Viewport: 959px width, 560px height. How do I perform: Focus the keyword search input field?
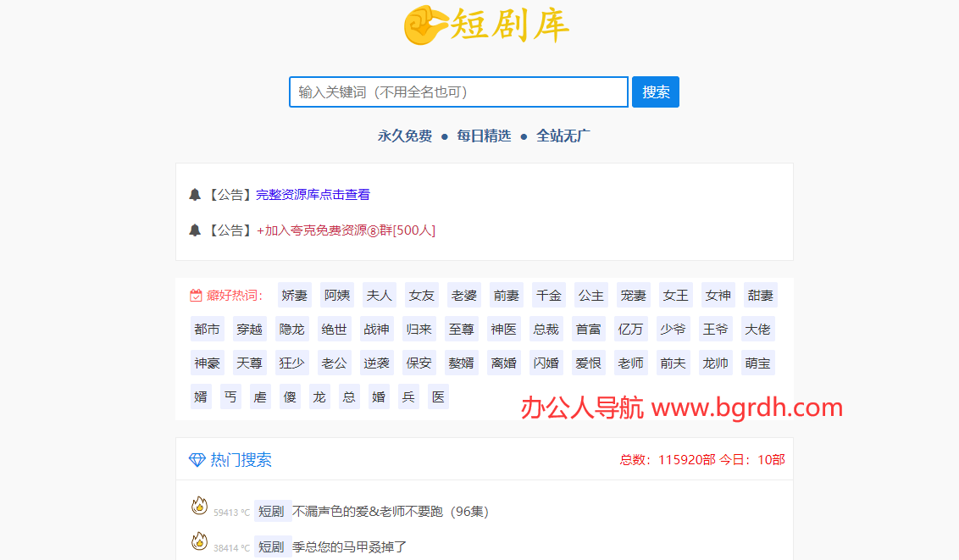click(458, 92)
